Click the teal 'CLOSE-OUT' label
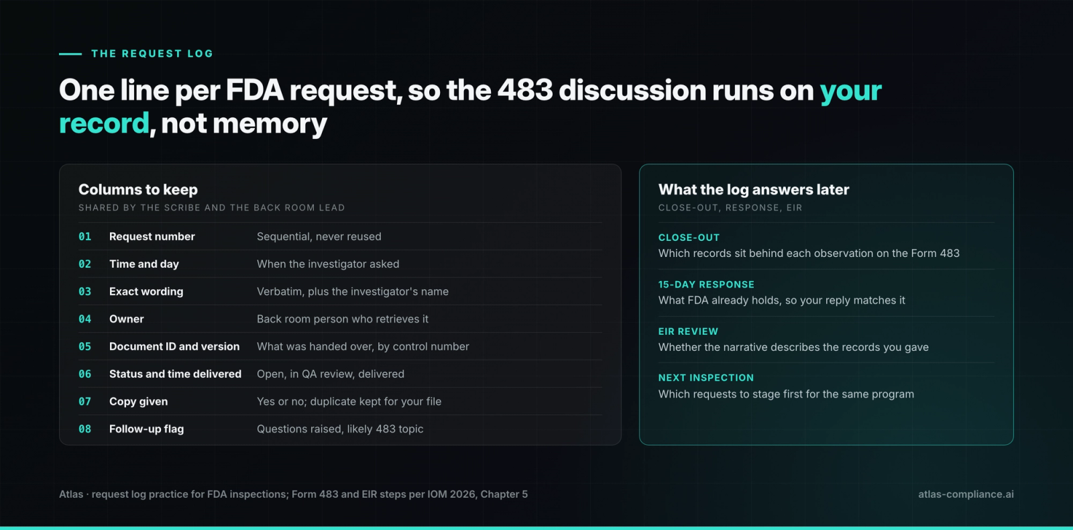The width and height of the screenshot is (1073, 530). point(689,237)
